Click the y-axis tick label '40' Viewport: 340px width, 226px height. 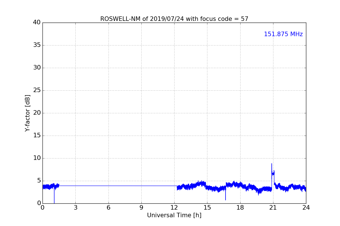[x=37, y=23]
